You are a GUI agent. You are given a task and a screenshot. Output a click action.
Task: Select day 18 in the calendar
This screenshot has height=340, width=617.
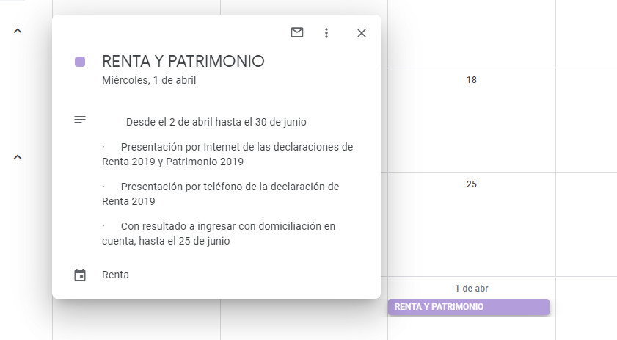(472, 80)
